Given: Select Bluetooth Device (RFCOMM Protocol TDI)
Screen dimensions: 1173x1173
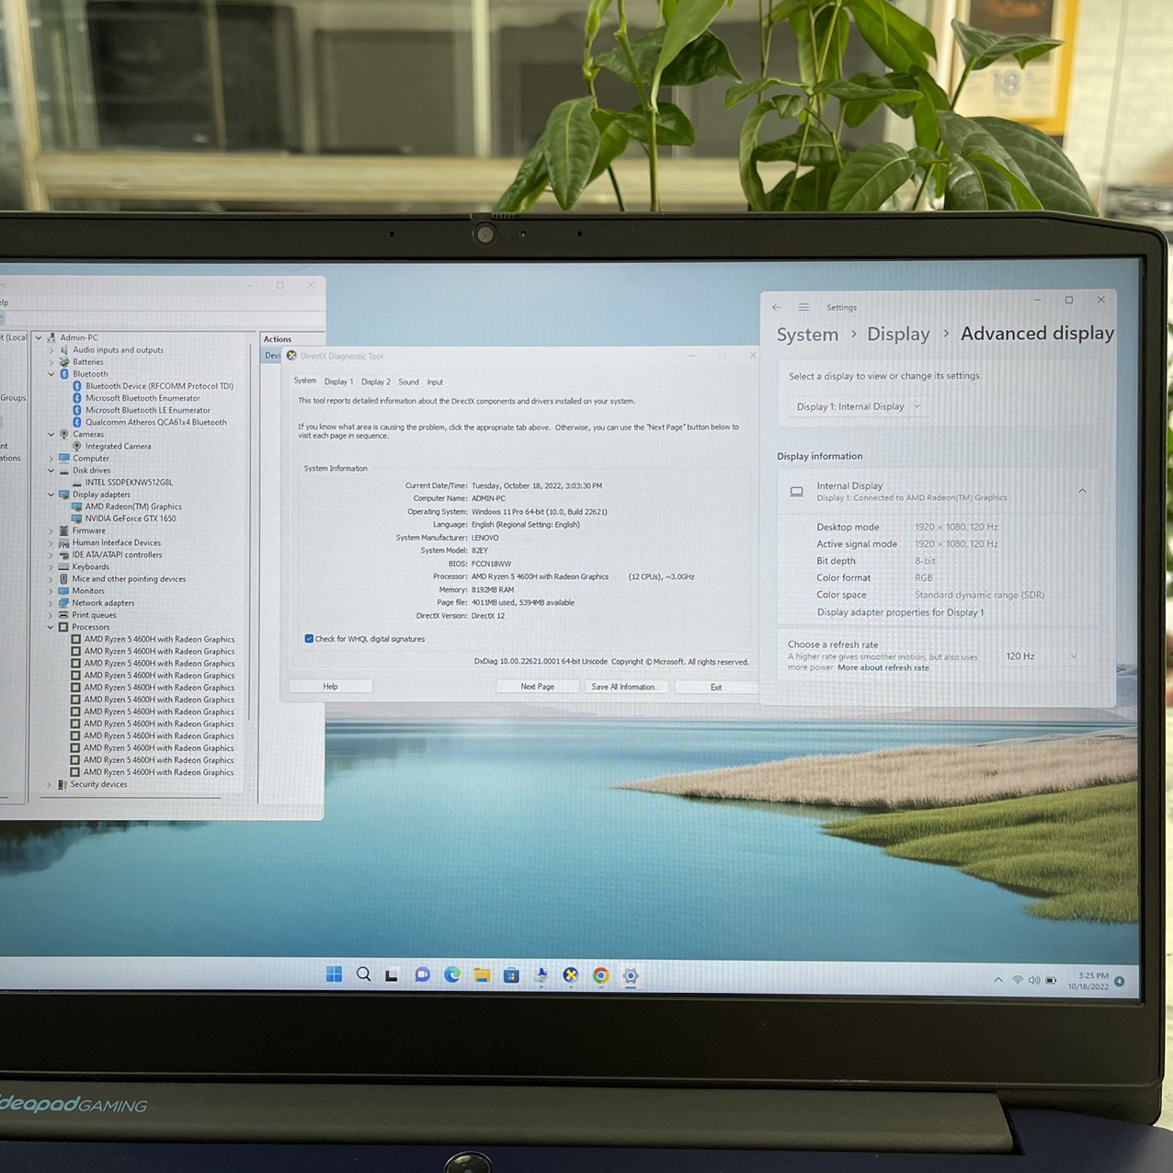Looking at the screenshot, I should [x=159, y=386].
